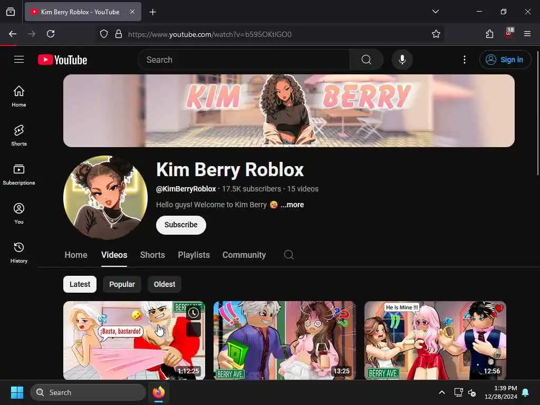Open the Community tab
Image resolution: width=540 pixels, height=405 pixels.
pos(244,255)
